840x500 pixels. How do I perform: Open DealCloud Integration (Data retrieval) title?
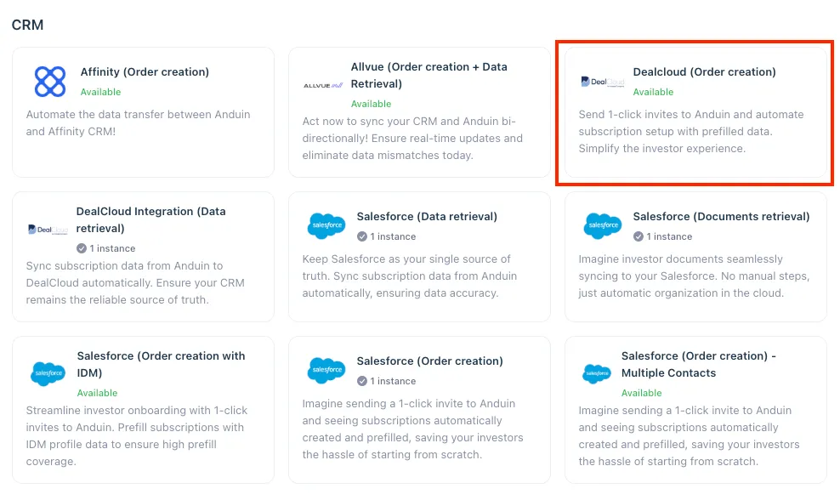[x=151, y=219]
